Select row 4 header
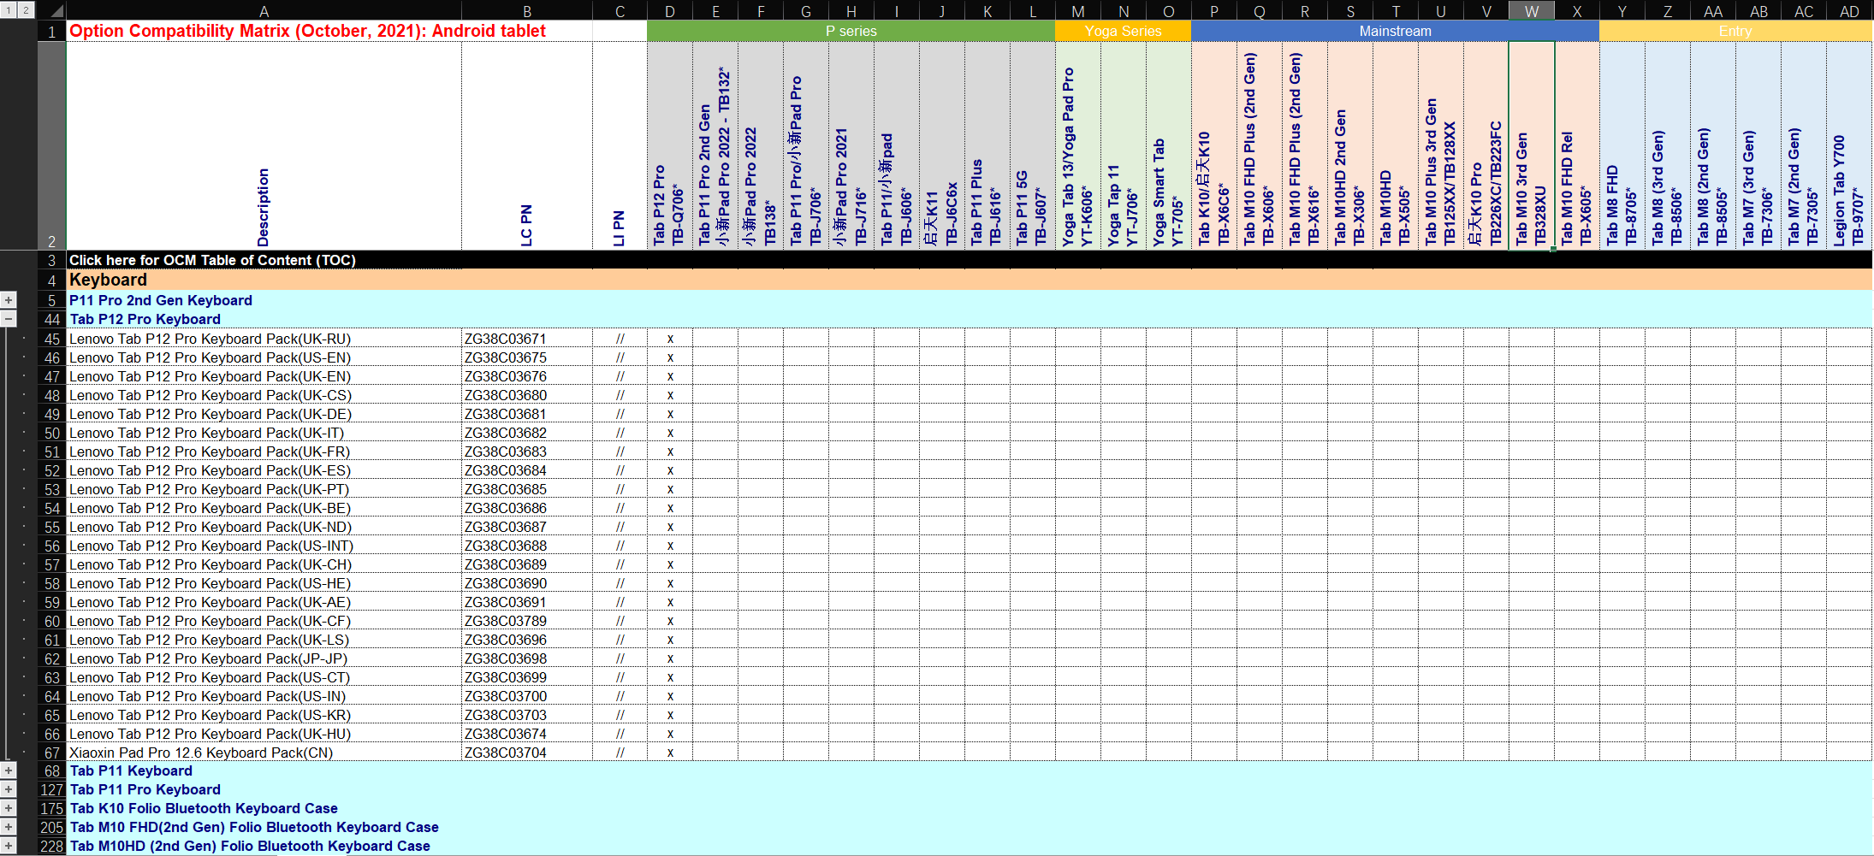 click(51, 280)
